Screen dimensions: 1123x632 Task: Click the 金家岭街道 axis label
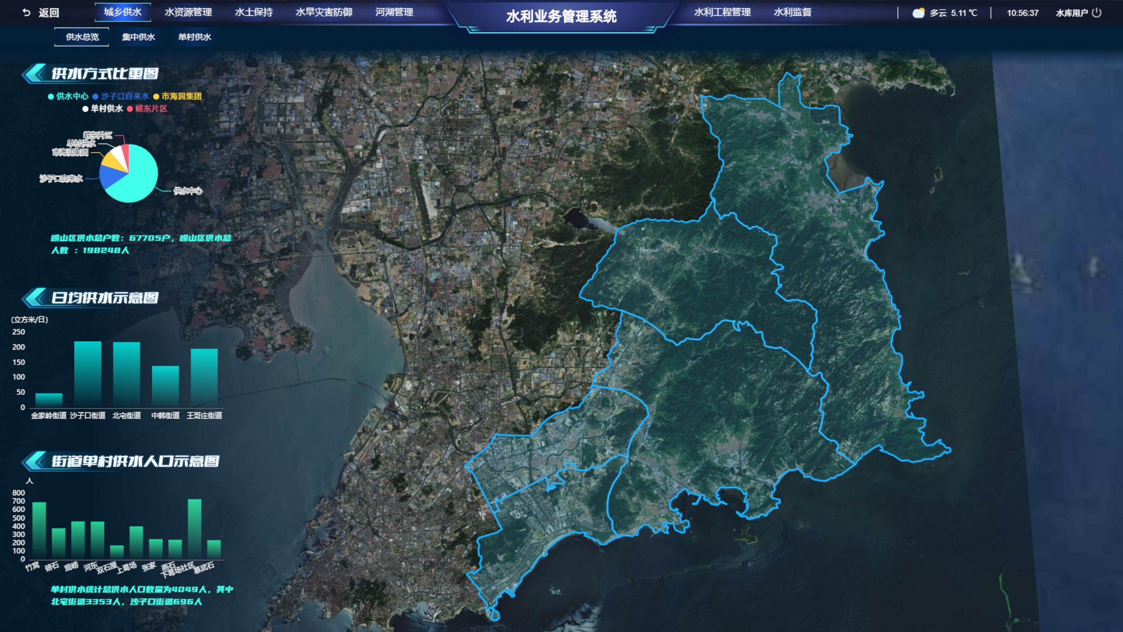pos(49,415)
